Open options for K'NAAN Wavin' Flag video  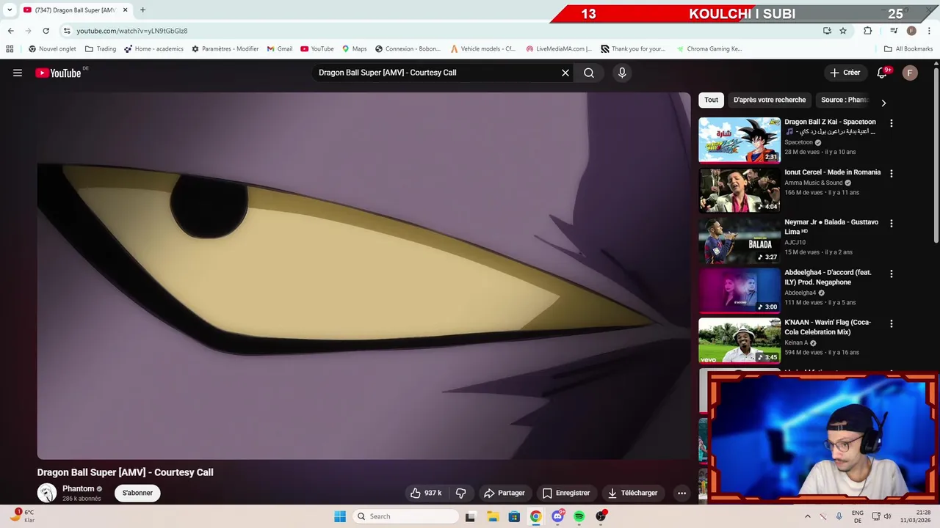(x=892, y=323)
